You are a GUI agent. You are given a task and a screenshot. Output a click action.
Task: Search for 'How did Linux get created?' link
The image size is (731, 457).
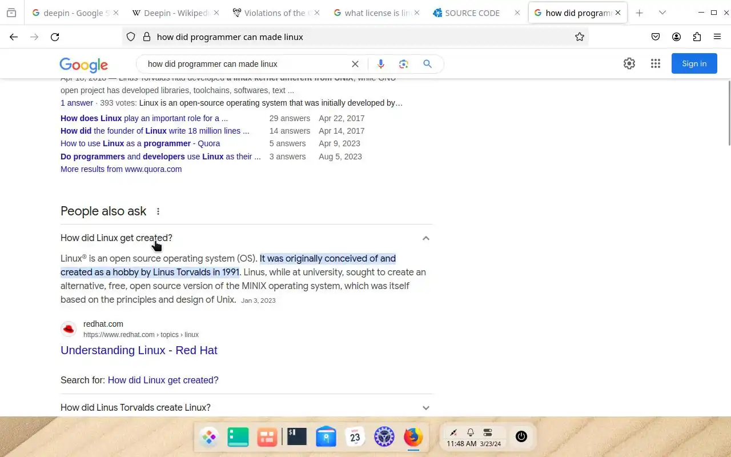[x=163, y=380]
